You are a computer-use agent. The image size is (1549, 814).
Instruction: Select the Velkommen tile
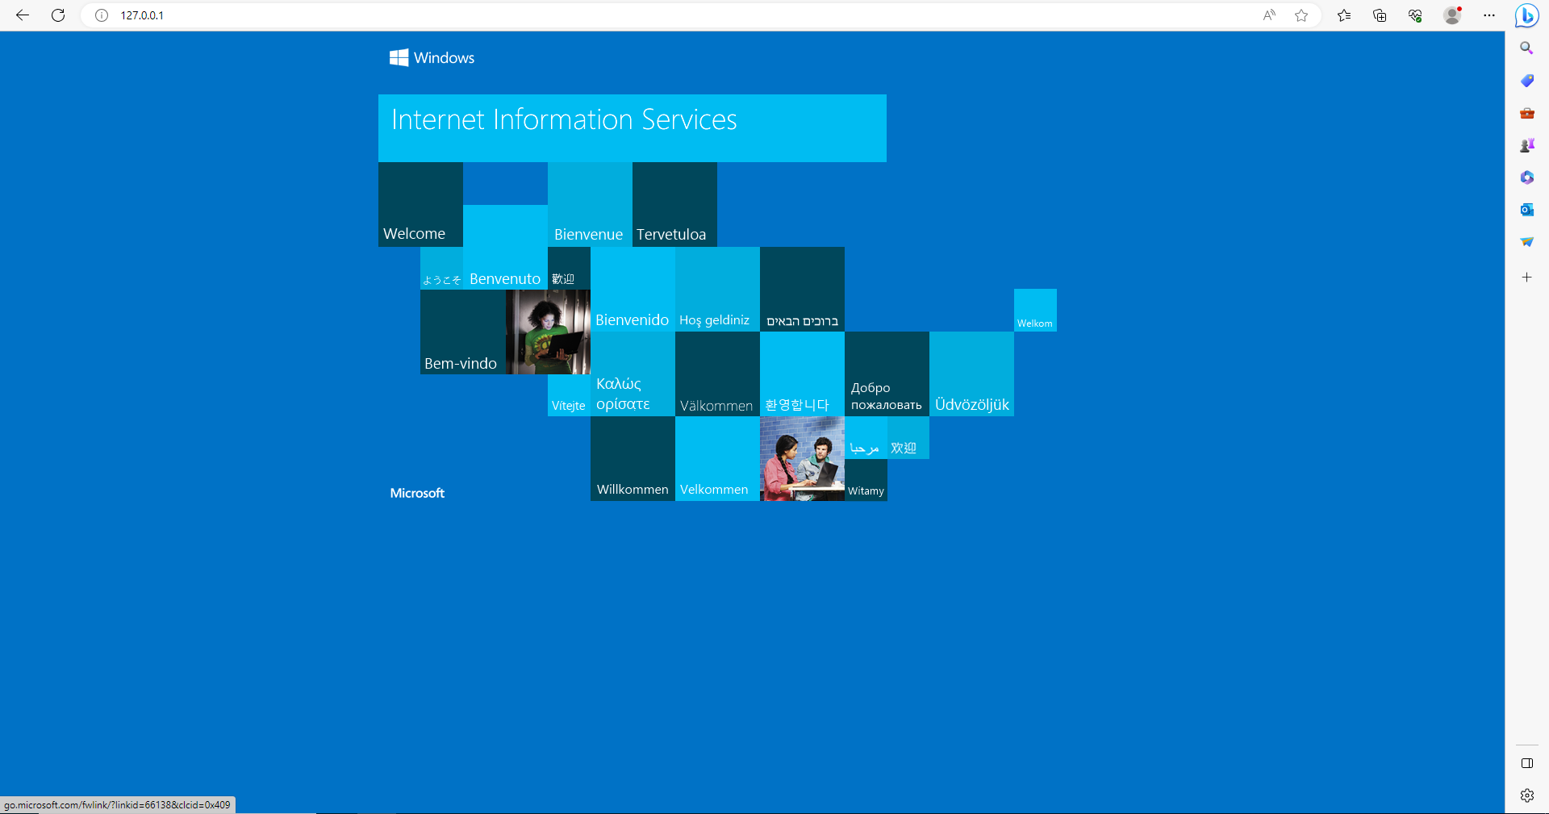point(717,458)
